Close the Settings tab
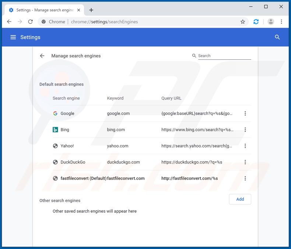291x249 pixels. 79,10
